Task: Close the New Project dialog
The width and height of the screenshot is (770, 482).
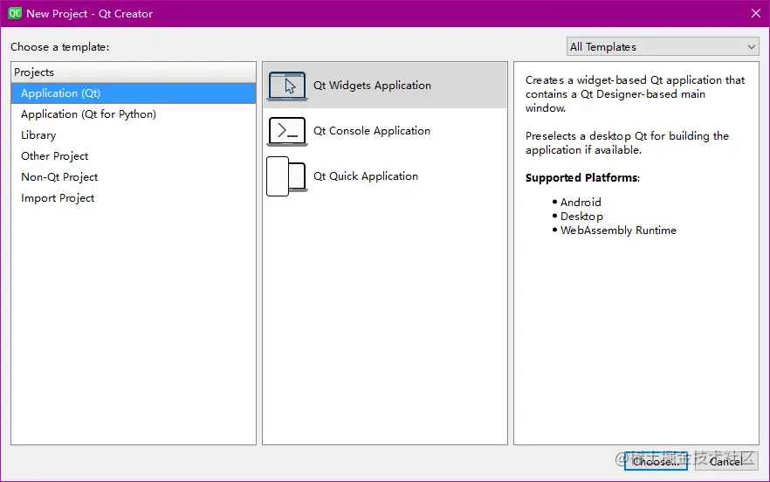Action: click(756, 13)
